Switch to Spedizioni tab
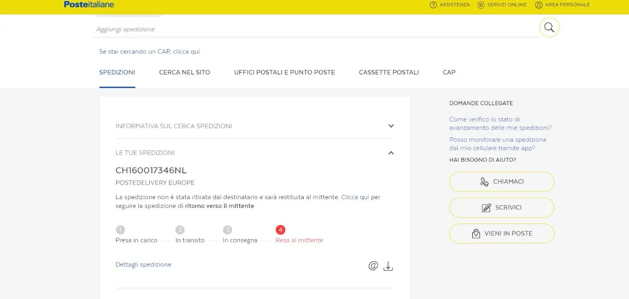629x299 pixels. coord(117,72)
